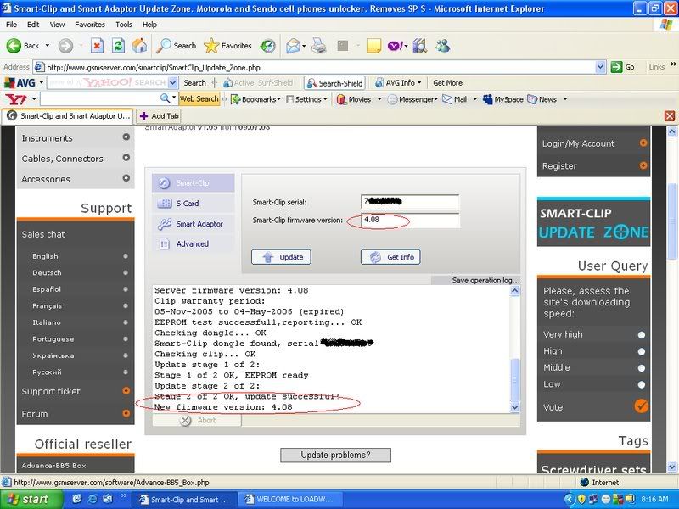
Task: Open the Back button history dropdown
Action: coord(48,46)
